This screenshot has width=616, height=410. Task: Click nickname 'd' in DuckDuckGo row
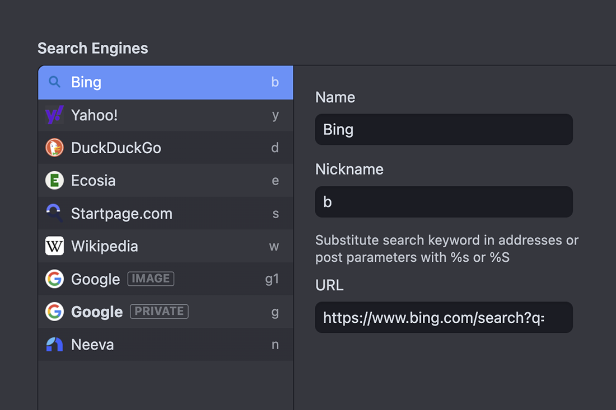[275, 148]
